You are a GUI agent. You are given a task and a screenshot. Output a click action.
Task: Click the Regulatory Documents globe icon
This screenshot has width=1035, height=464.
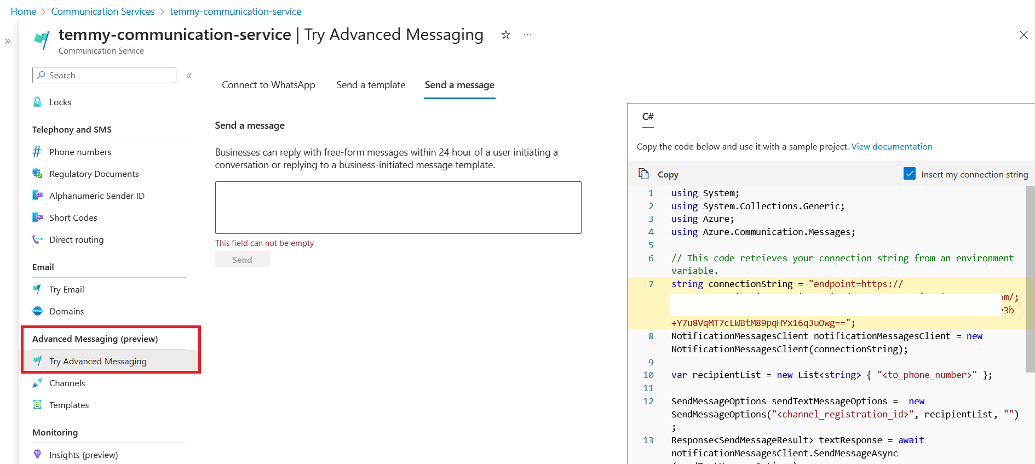[x=37, y=174]
